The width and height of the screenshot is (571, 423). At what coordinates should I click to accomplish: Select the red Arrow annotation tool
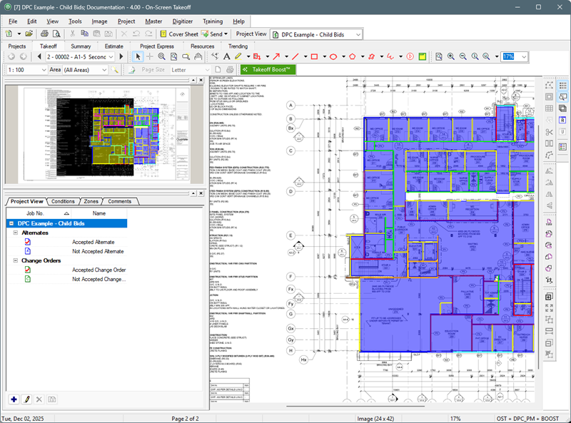[276, 56]
